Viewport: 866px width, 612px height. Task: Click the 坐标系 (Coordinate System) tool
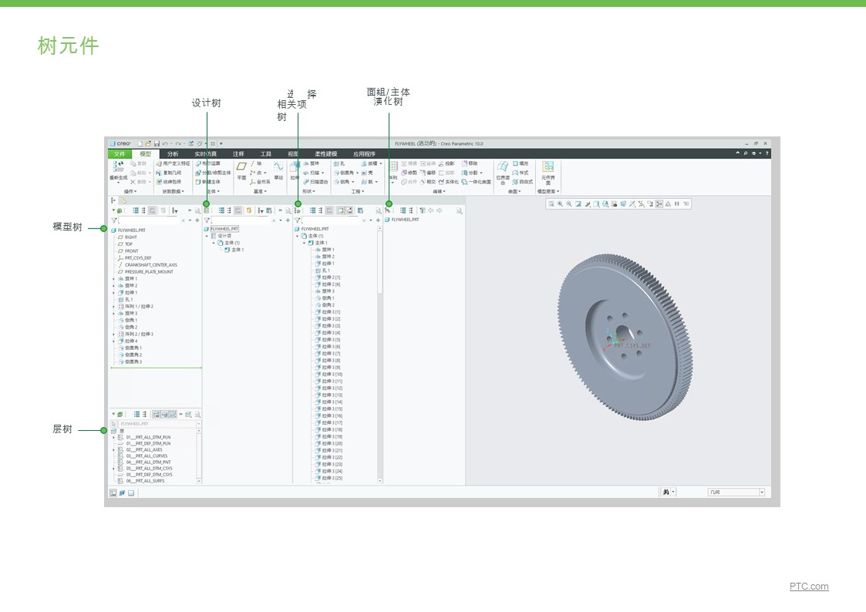pyautogui.click(x=260, y=182)
